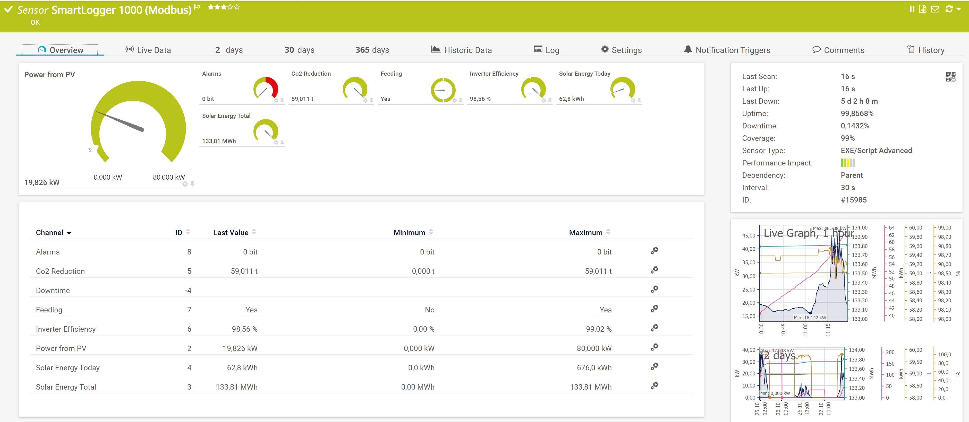This screenshot has width=969, height=422.
Task: Open gear on Solar Energy Today gauge
Action: point(633,100)
